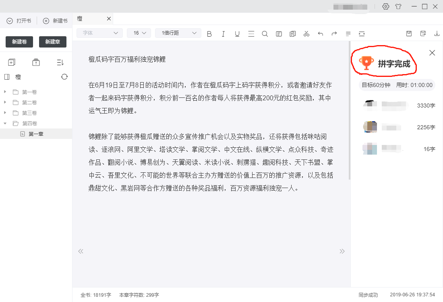The width and height of the screenshot is (443, 302).
Task: Open the search tool in the editor toolbar
Action: click(265, 34)
